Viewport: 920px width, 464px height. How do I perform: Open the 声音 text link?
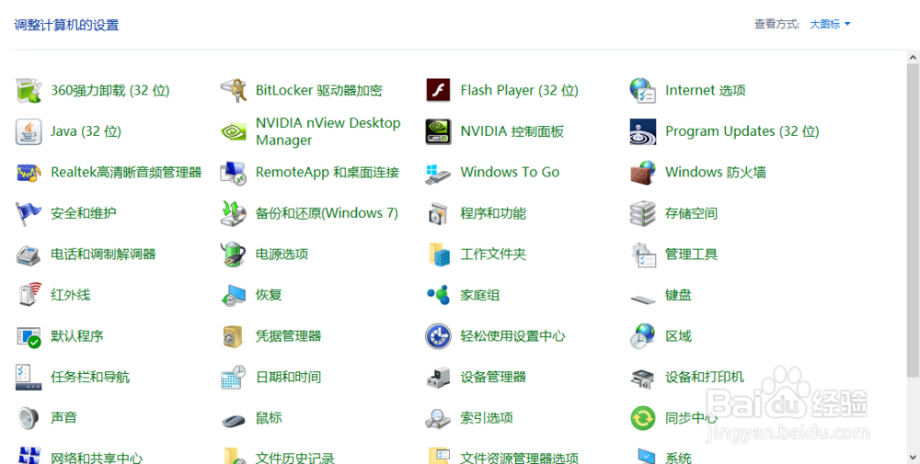click(x=64, y=418)
